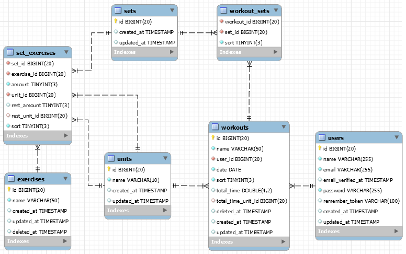Select the workout_sets table title

point(250,11)
